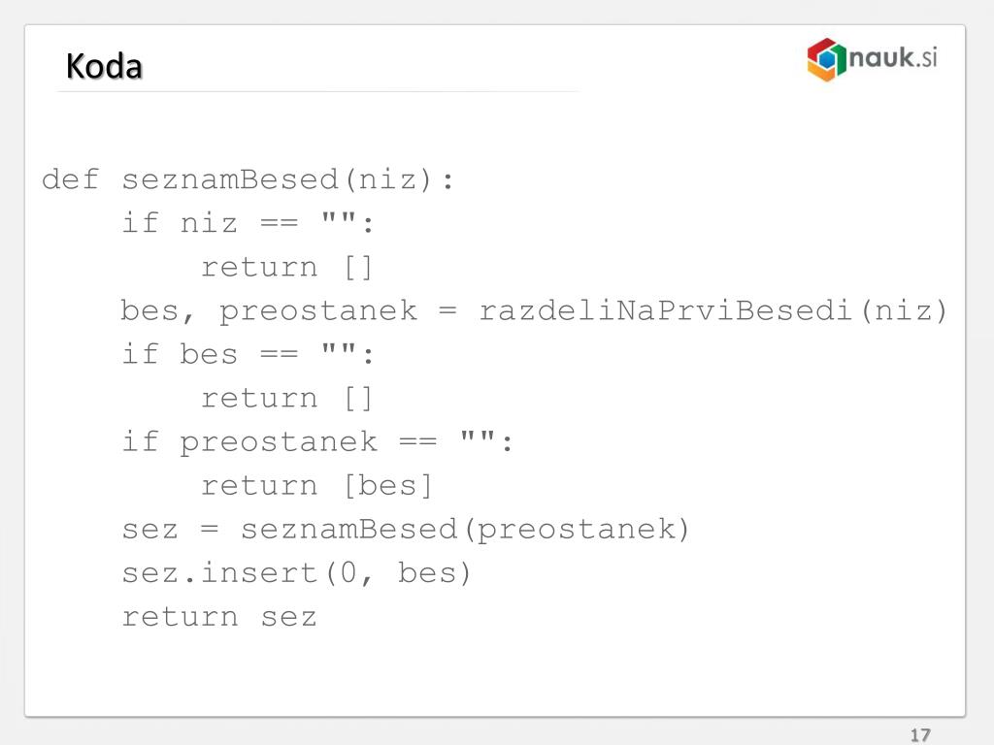Screen dimensions: 994x745
Task: Click the if bes == "" line
Action: click(248, 354)
